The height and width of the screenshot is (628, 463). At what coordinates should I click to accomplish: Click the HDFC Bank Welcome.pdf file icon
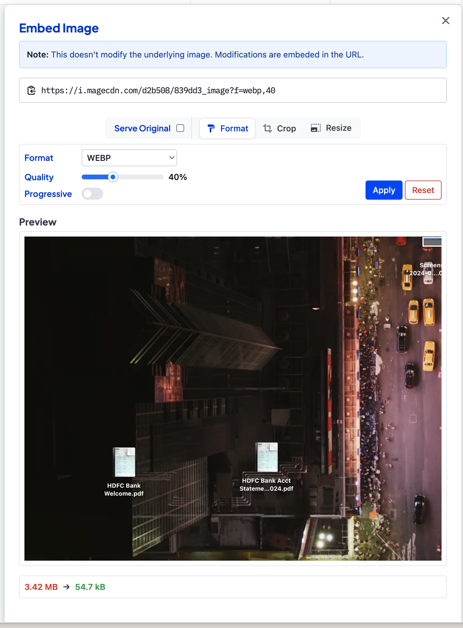pyautogui.click(x=124, y=462)
